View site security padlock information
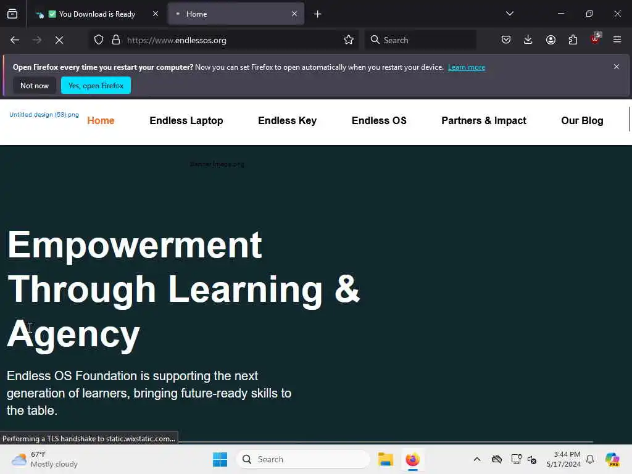Viewport: 632px width, 474px height. point(116,40)
